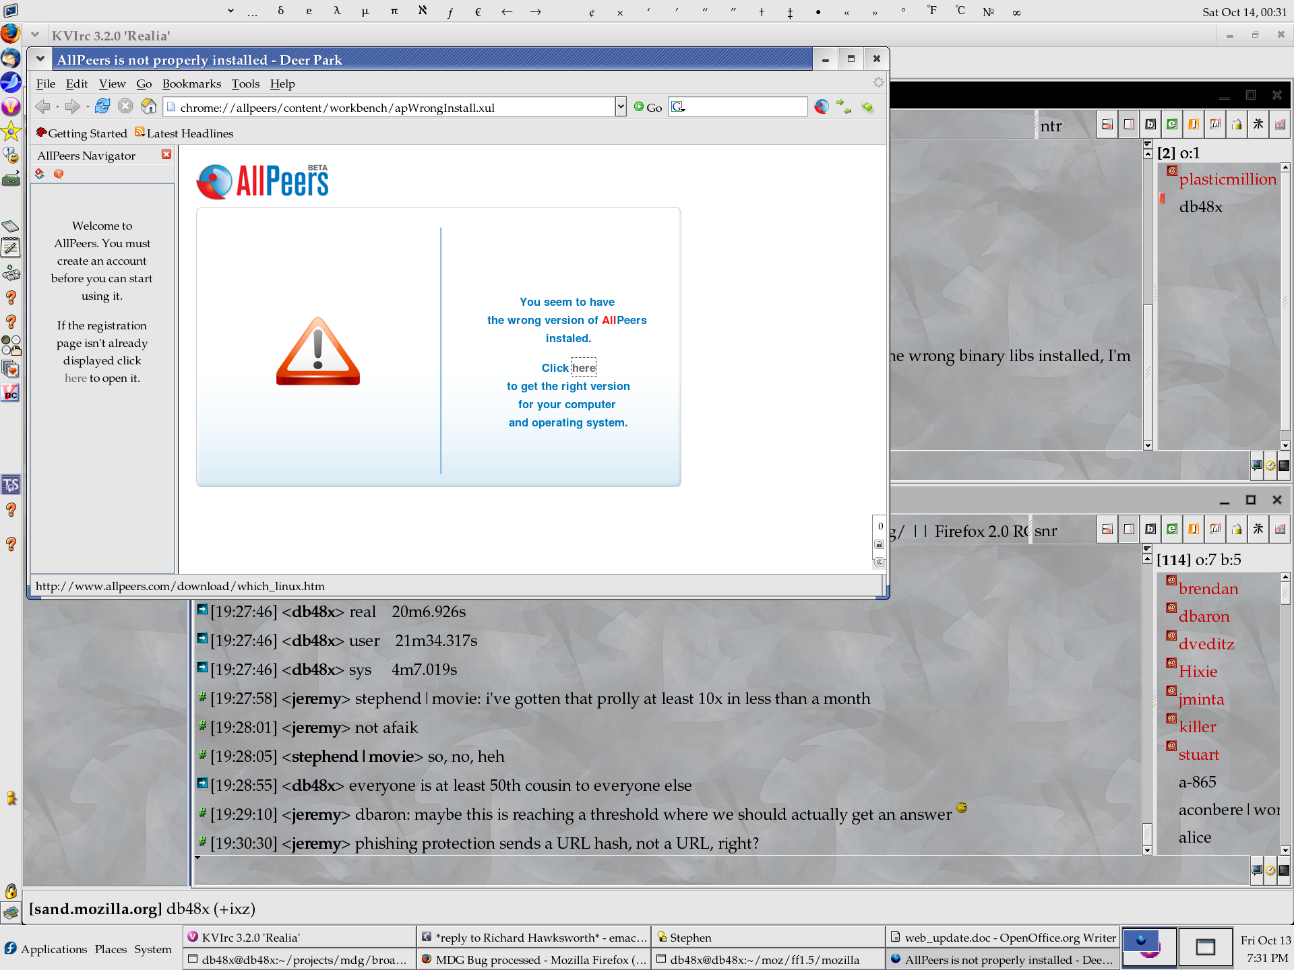Open the terminal launcher at the top-left
The width and height of the screenshot is (1294, 970).
(11, 10)
